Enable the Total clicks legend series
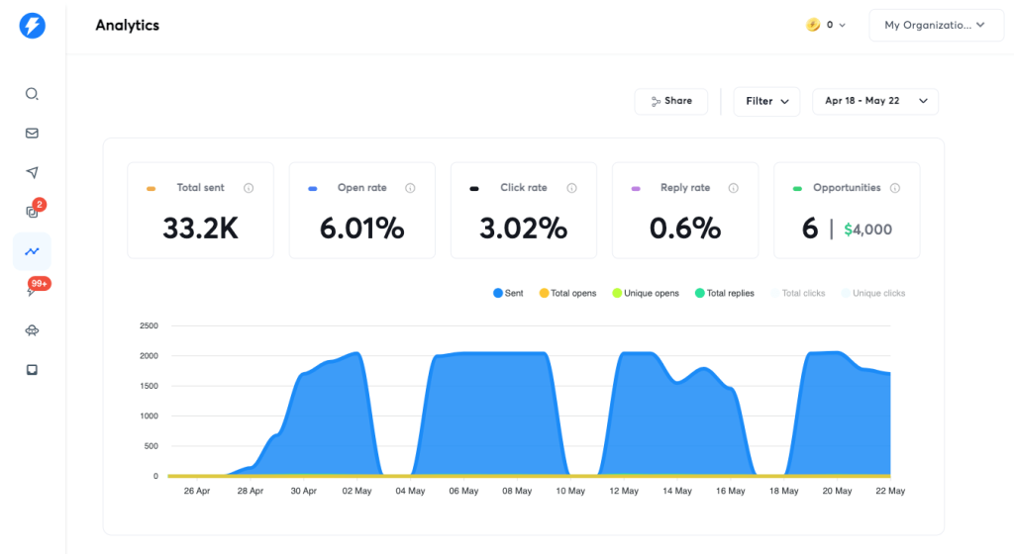Viewport: 1014px width, 554px height. pos(798,293)
